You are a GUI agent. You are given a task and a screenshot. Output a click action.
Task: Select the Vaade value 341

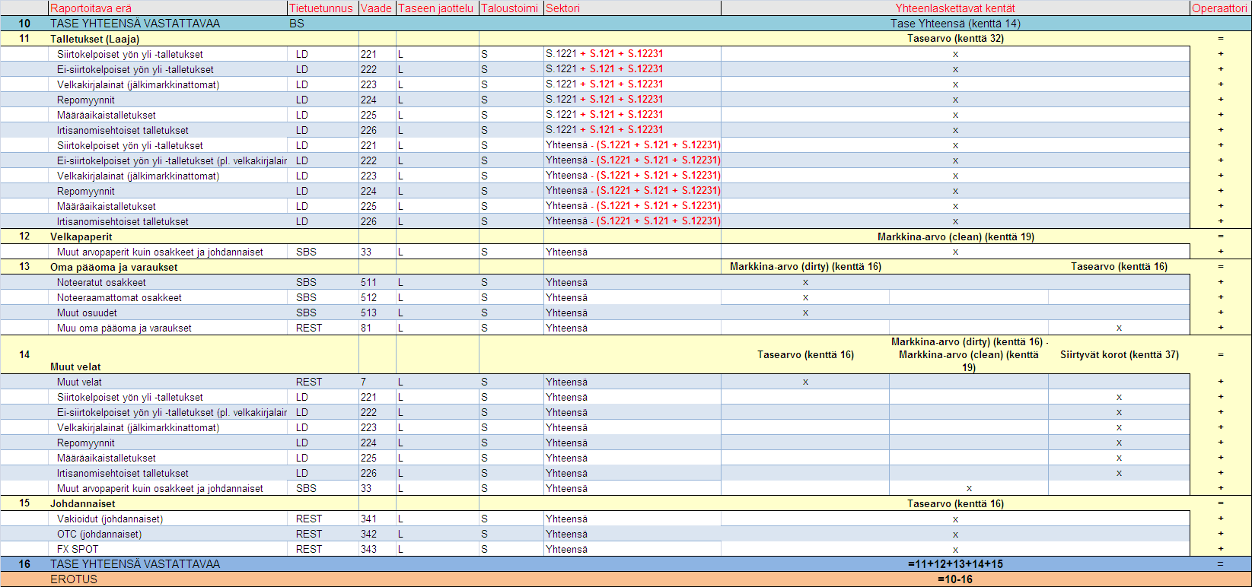(368, 519)
